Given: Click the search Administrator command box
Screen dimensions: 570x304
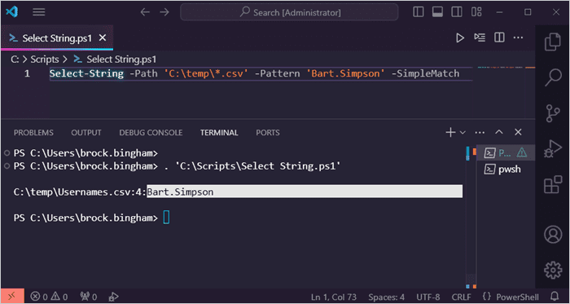Looking at the screenshot, I should tap(289, 12).
